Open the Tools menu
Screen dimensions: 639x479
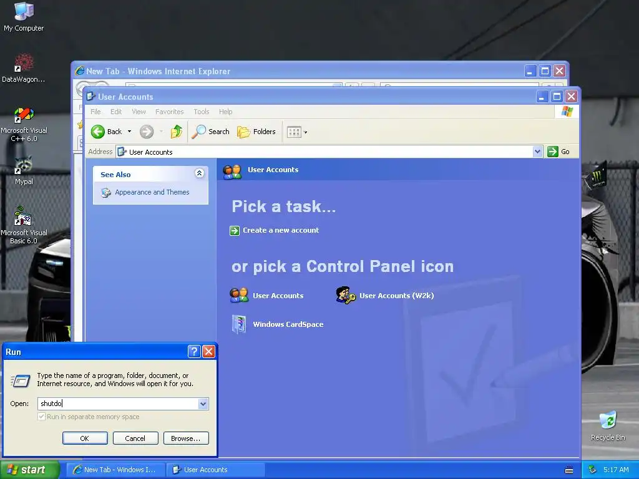pos(202,112)
